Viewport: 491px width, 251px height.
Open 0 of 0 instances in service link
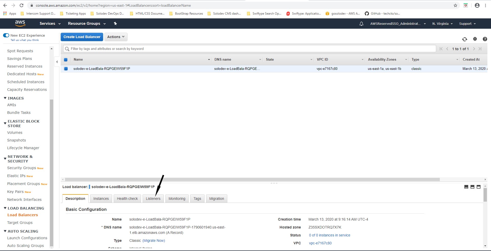click(329, 235)
